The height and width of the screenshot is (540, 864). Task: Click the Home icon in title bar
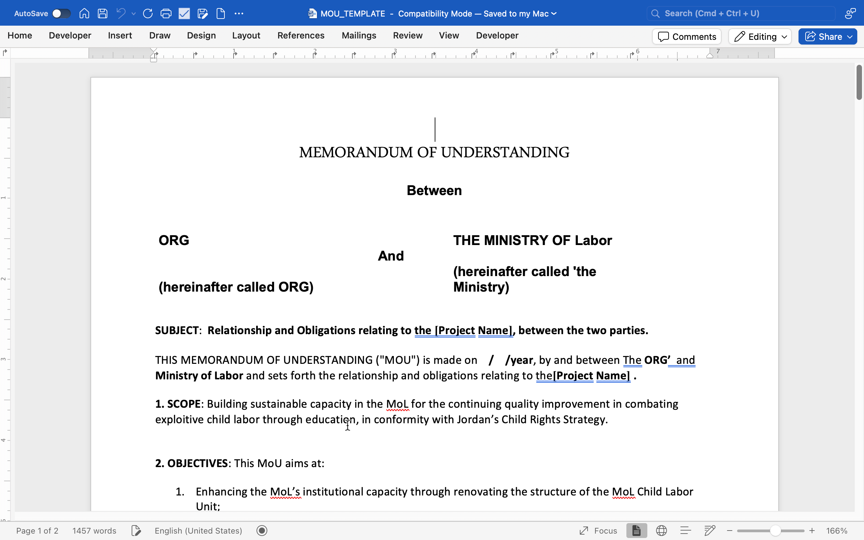[x=84, y=13]
